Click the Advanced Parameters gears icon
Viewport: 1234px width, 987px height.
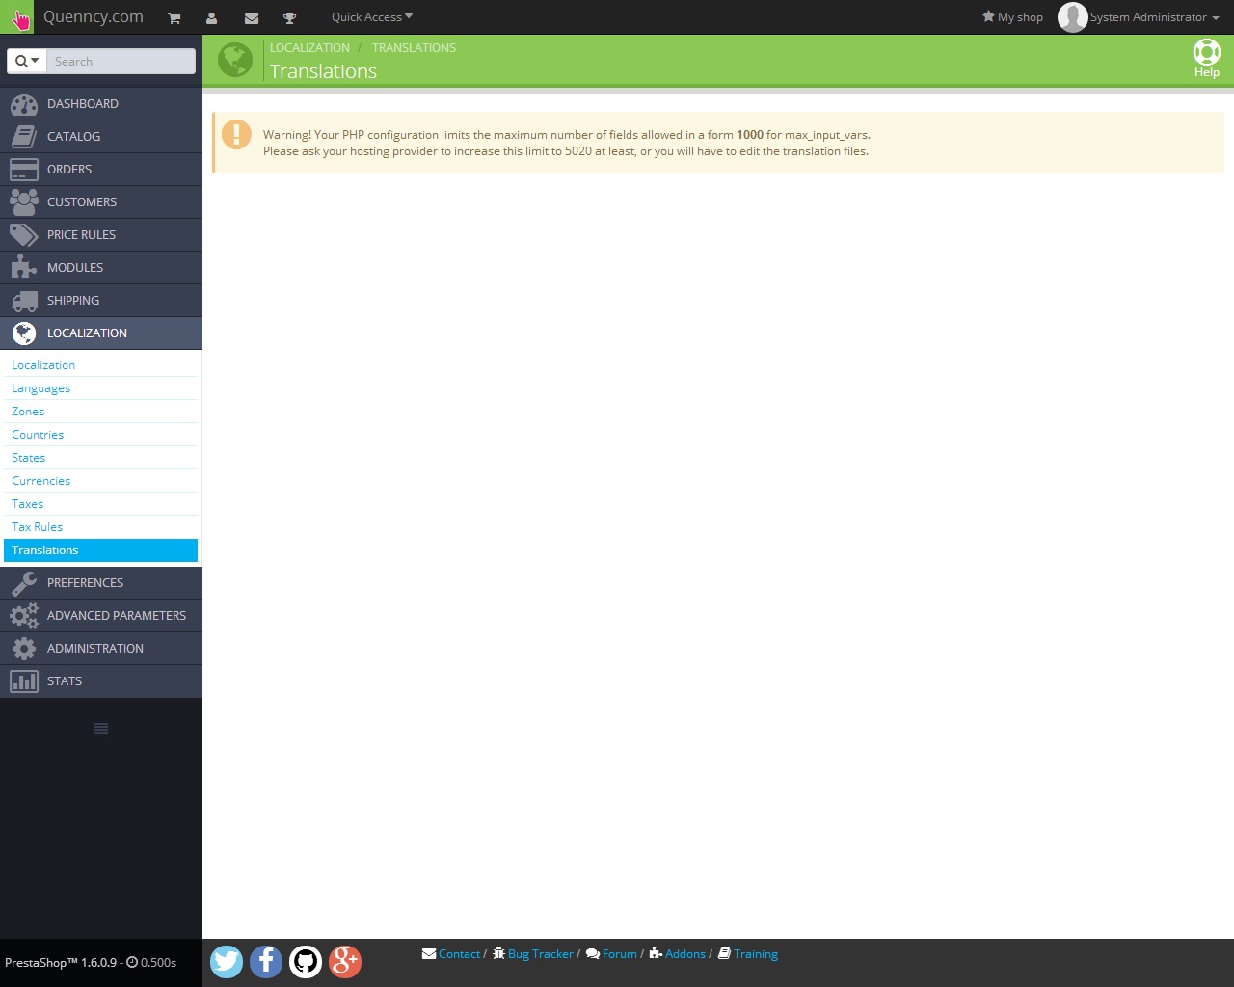pos(24,616)
